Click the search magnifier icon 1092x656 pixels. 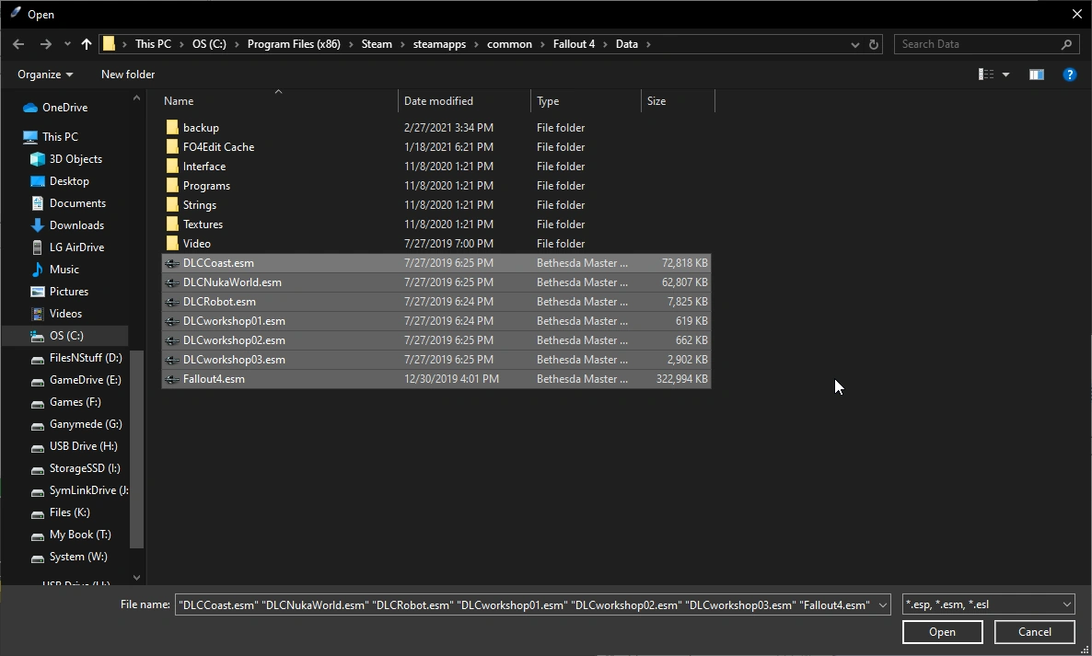1066,44
